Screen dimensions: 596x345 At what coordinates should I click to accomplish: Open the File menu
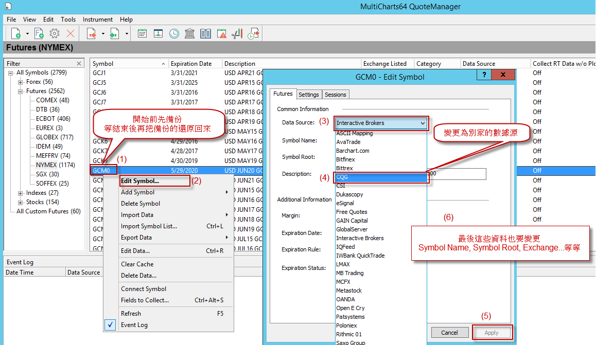tap(11, 20)
